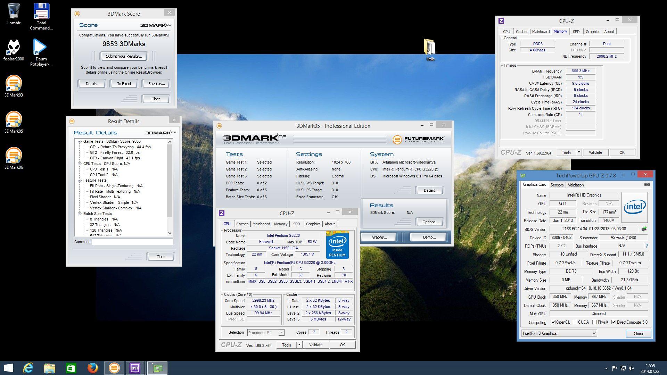
Task: Collapse the Game Tests tree node
Action: tap(80, 141)
